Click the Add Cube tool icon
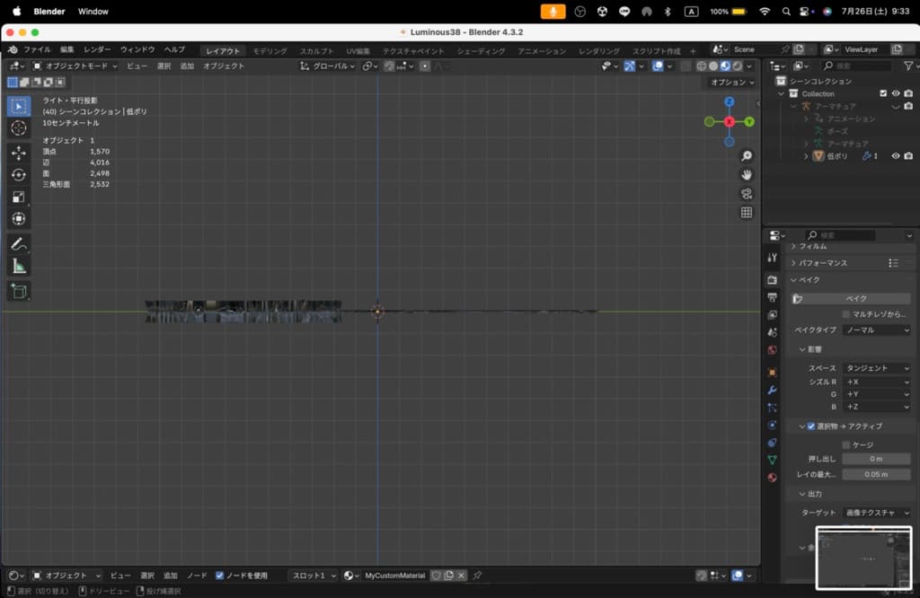 tap(19, 291)
